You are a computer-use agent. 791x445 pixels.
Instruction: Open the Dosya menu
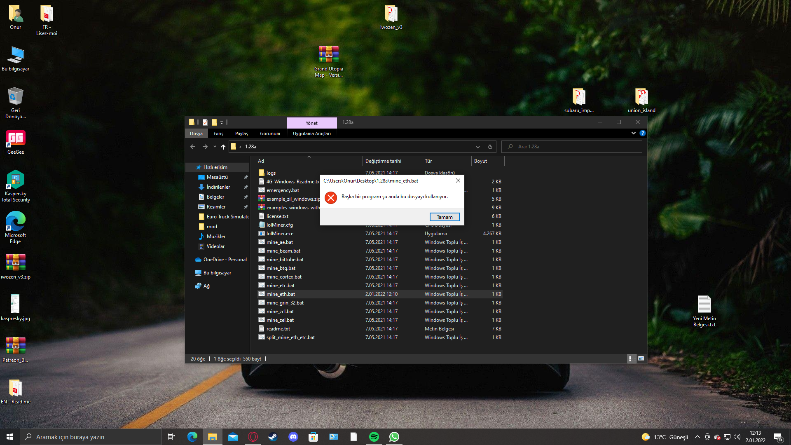coord(196,133)
